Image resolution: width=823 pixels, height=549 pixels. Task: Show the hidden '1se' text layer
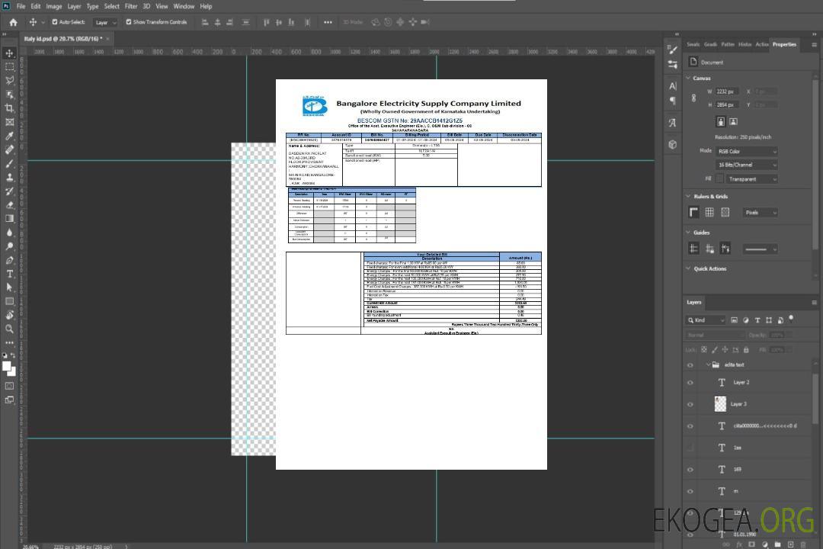(690, 448)
